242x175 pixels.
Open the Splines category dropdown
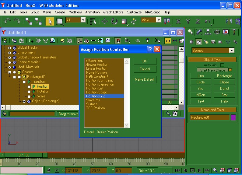click(231, 51)
